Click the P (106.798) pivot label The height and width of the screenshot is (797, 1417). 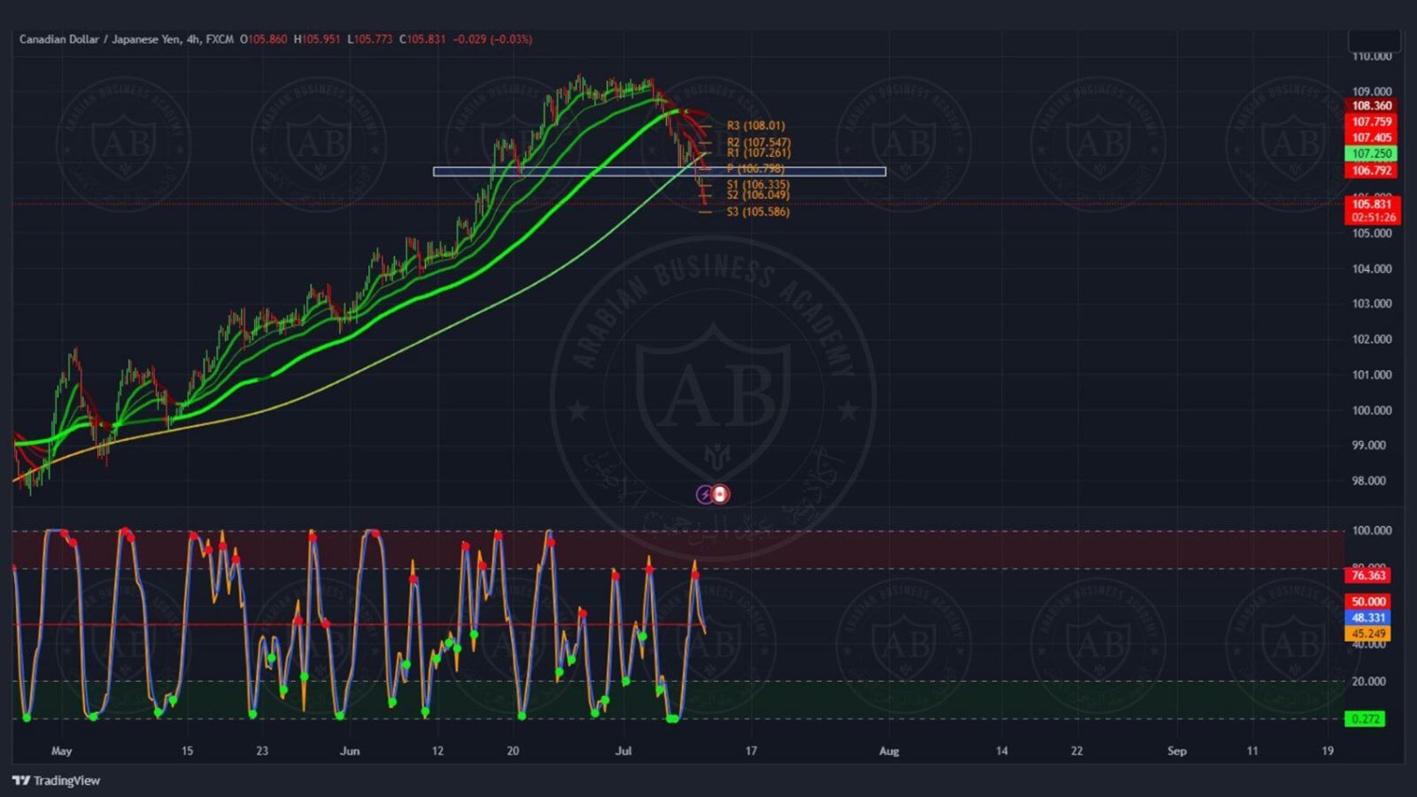point(756,169)
